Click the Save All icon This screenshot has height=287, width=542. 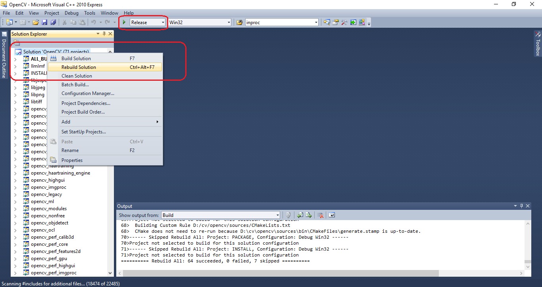(x=53, y=22)
